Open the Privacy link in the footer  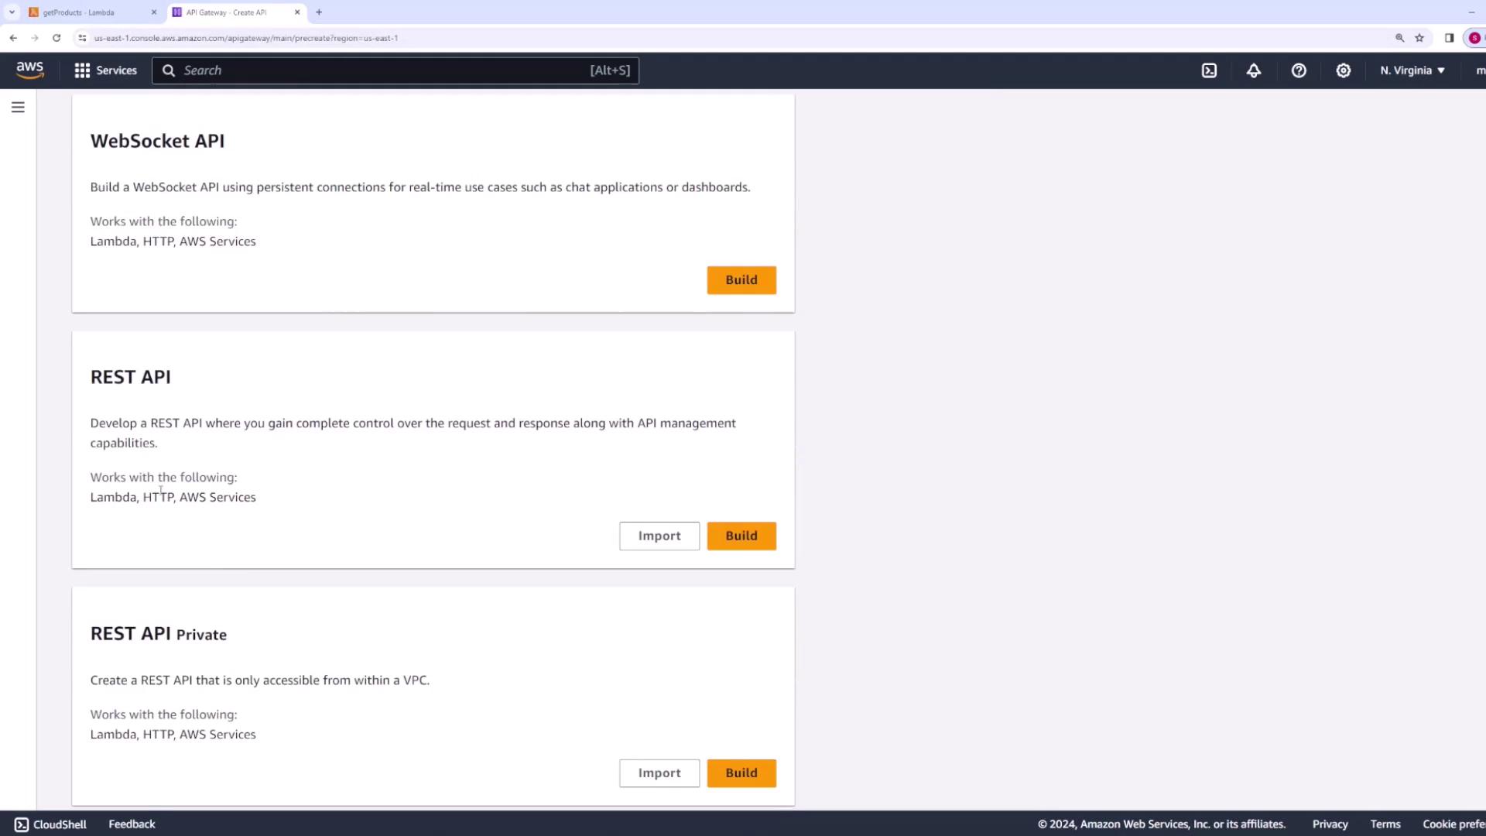pyautogui.click(x=1330, y=824)
